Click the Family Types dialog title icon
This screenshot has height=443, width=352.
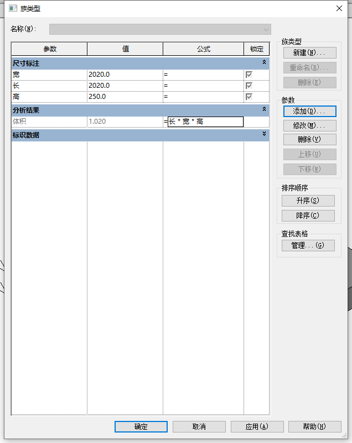click(13, 8)
